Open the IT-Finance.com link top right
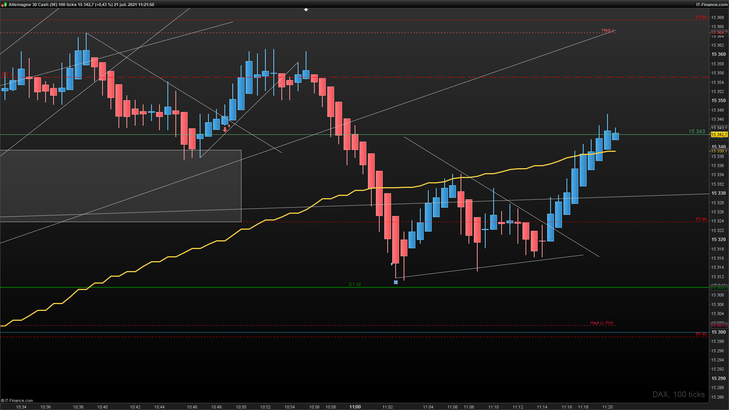This screenshot has width=729, height=410. [712, 5]
